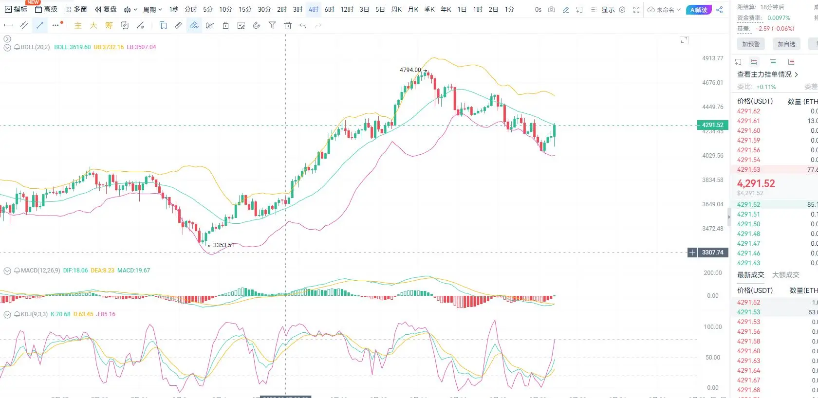The height and width of the screenshot is (398, 818).
Task: Select the ruler measurement tool
Action: [x=179, y=25]
